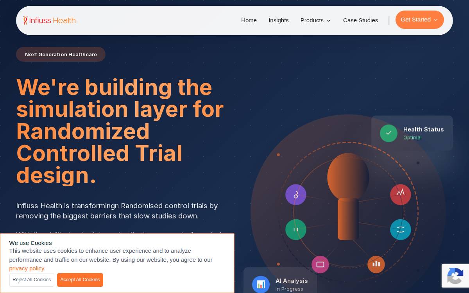This screenshot has width=469, height=293.
Task: Reject all cookies
Action: tap(32, 280)
